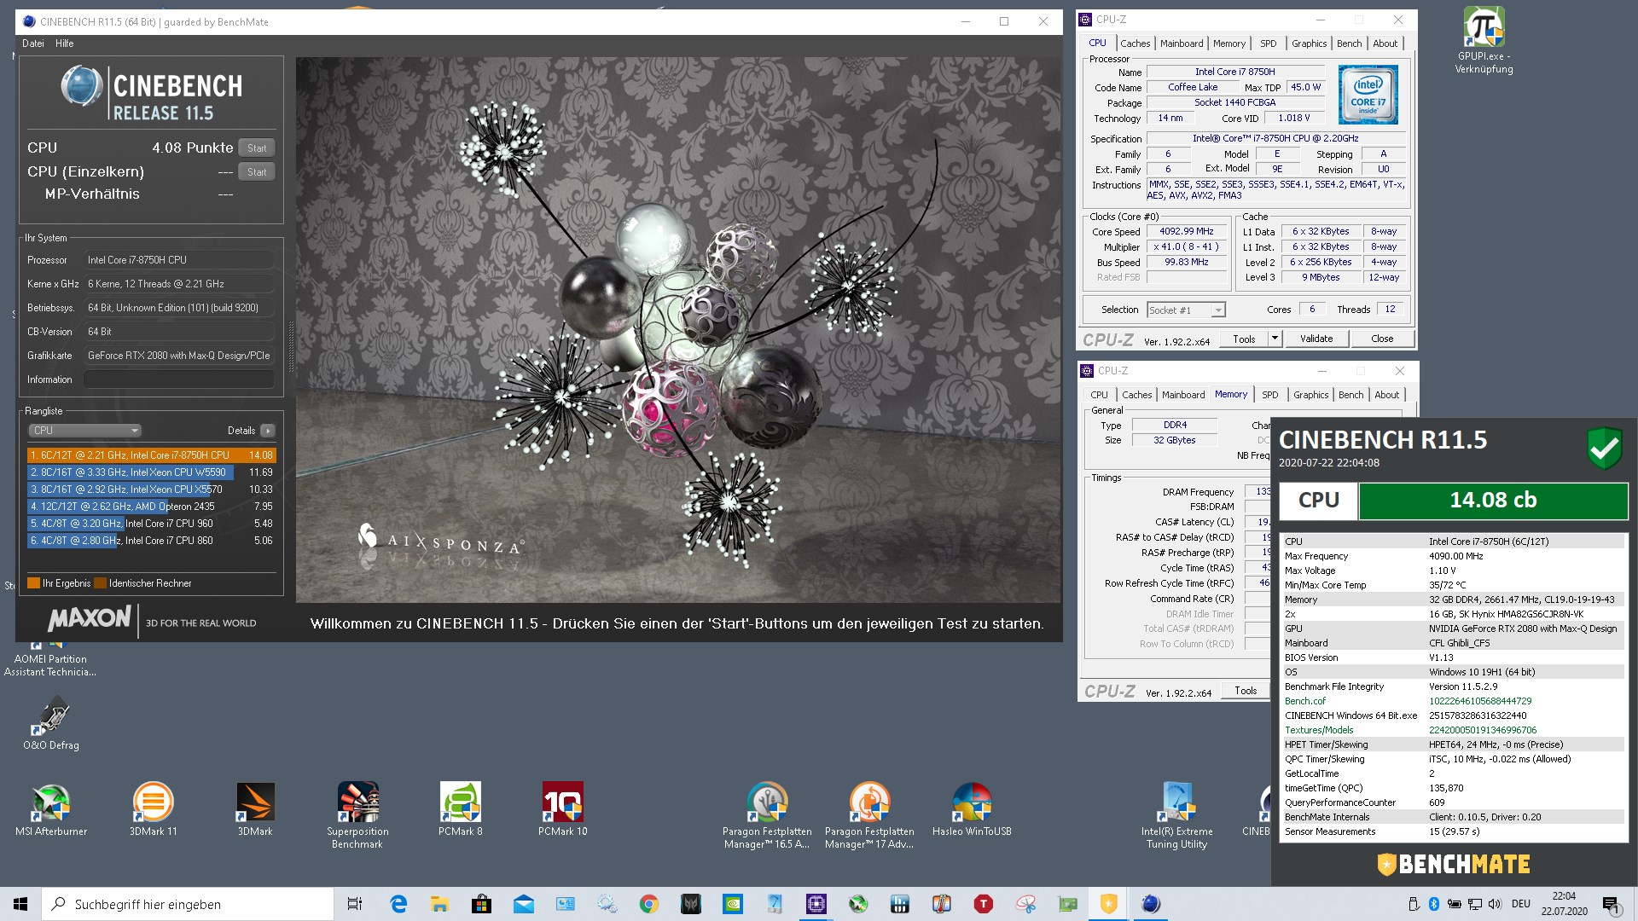Open the CPU dropdown in Rangliste

click(84, 431)
